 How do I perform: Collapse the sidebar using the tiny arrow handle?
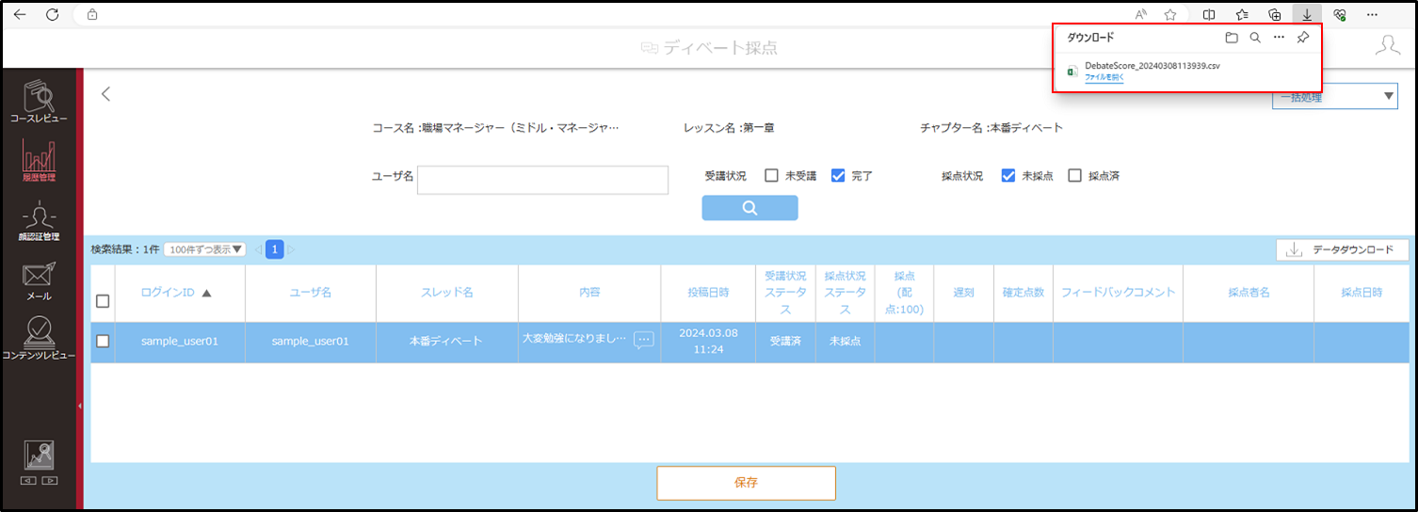pos(79,406)
